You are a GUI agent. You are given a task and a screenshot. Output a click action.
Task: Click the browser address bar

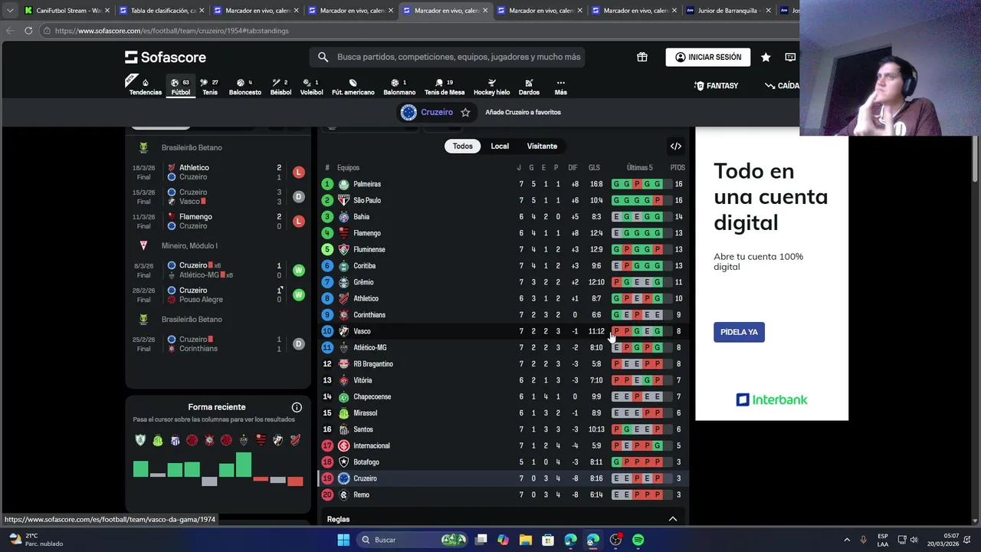418,31
